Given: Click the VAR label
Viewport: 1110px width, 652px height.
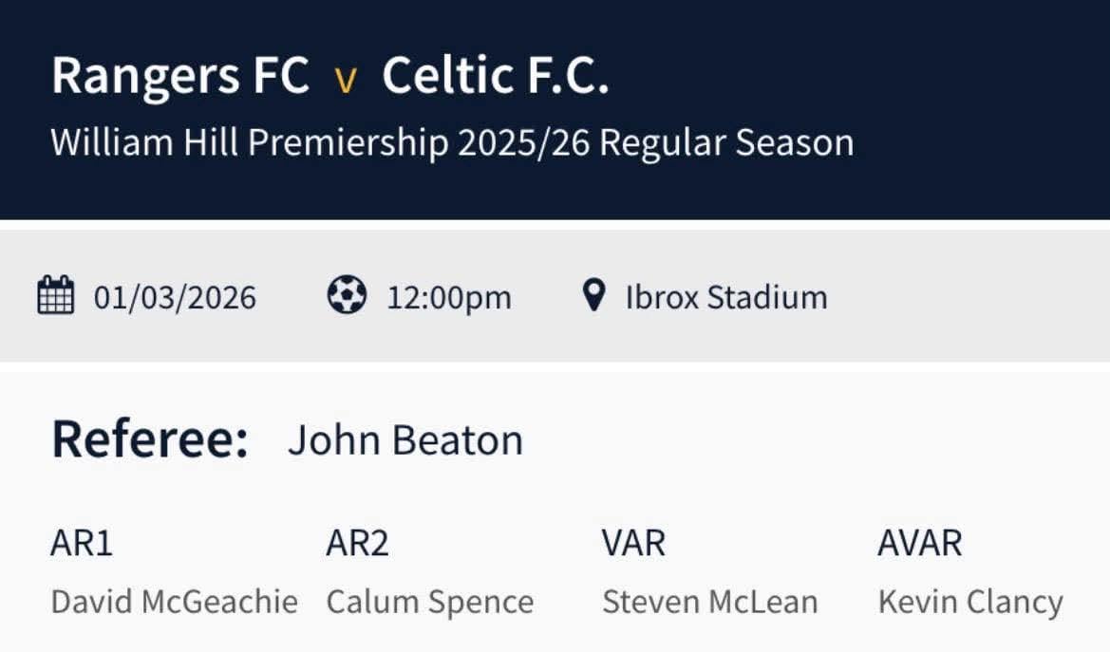Looking at the screenshot, I should pyautogui.click(x=633, y=544).
